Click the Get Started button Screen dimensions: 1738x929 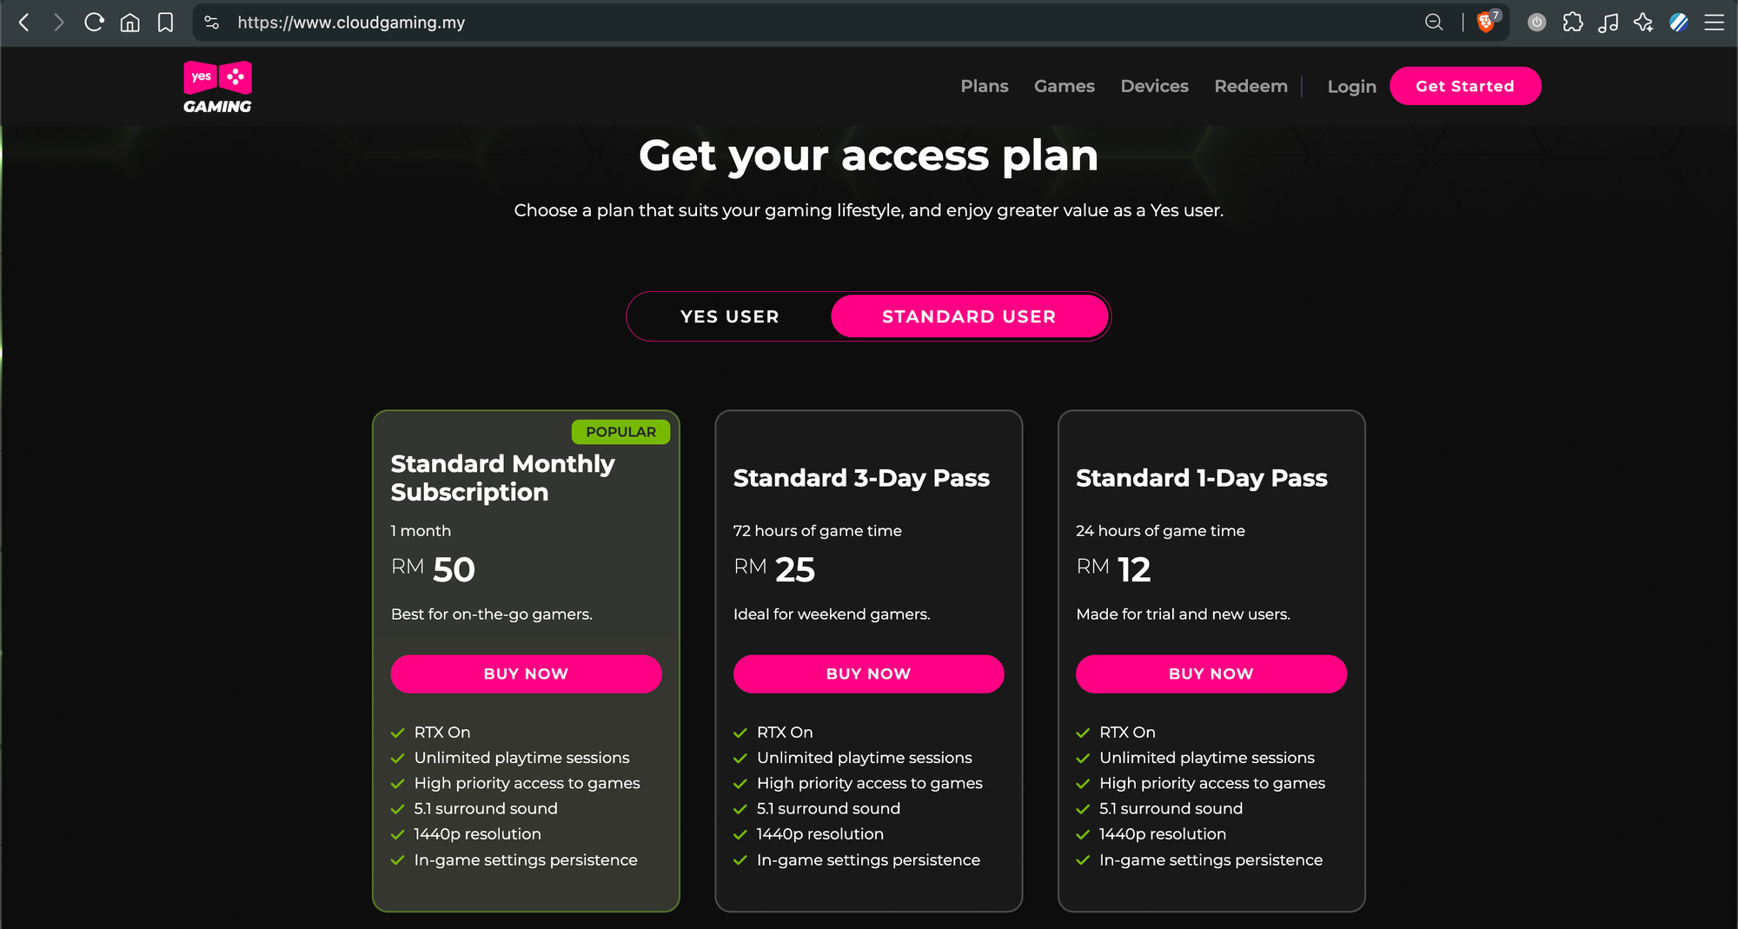[1465, 86]
